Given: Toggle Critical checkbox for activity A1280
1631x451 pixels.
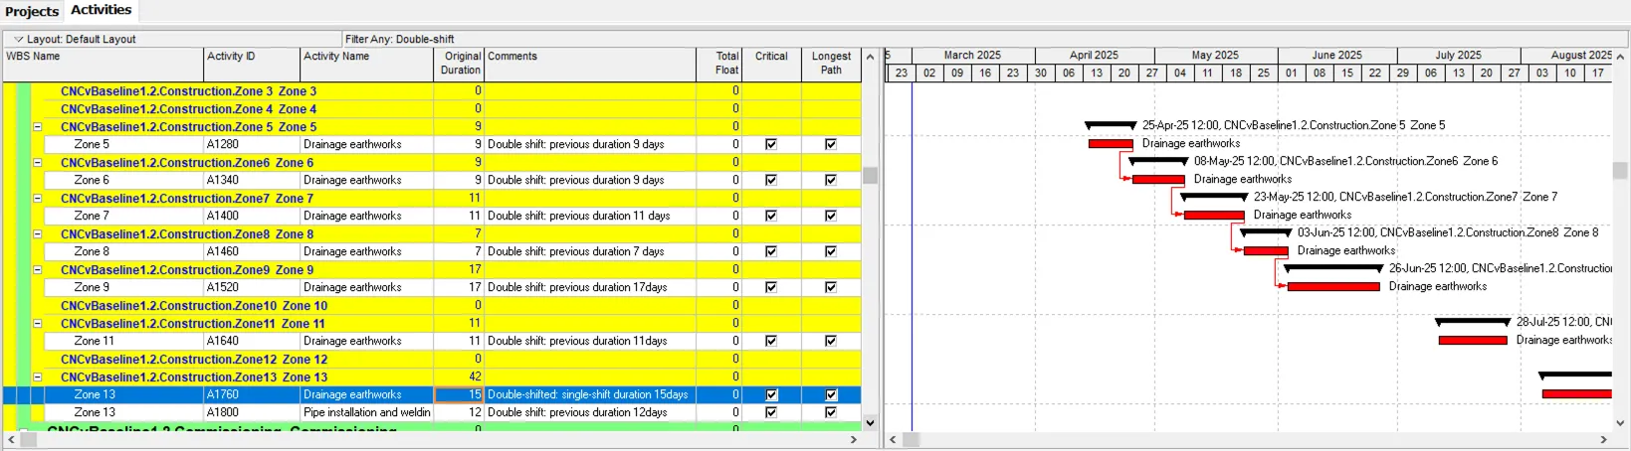Looking at the screenshot, I should pyautogui.click(x=770, y=144).
